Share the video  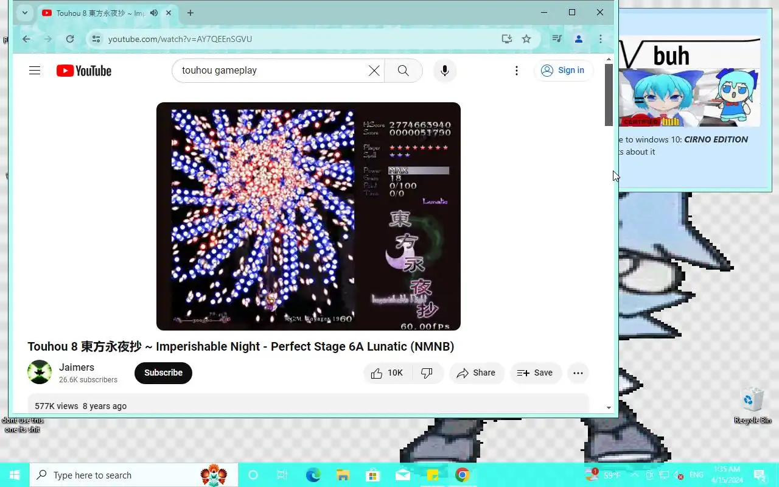pos(477,373)
